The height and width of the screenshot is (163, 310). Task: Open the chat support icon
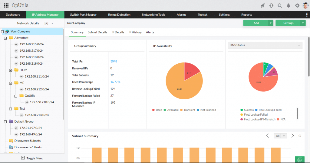click(x=300, y=159)
